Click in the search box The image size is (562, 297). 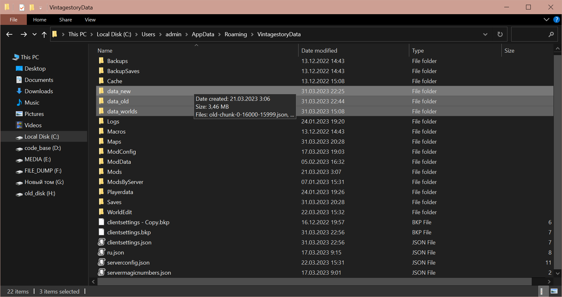pos(530,34)
